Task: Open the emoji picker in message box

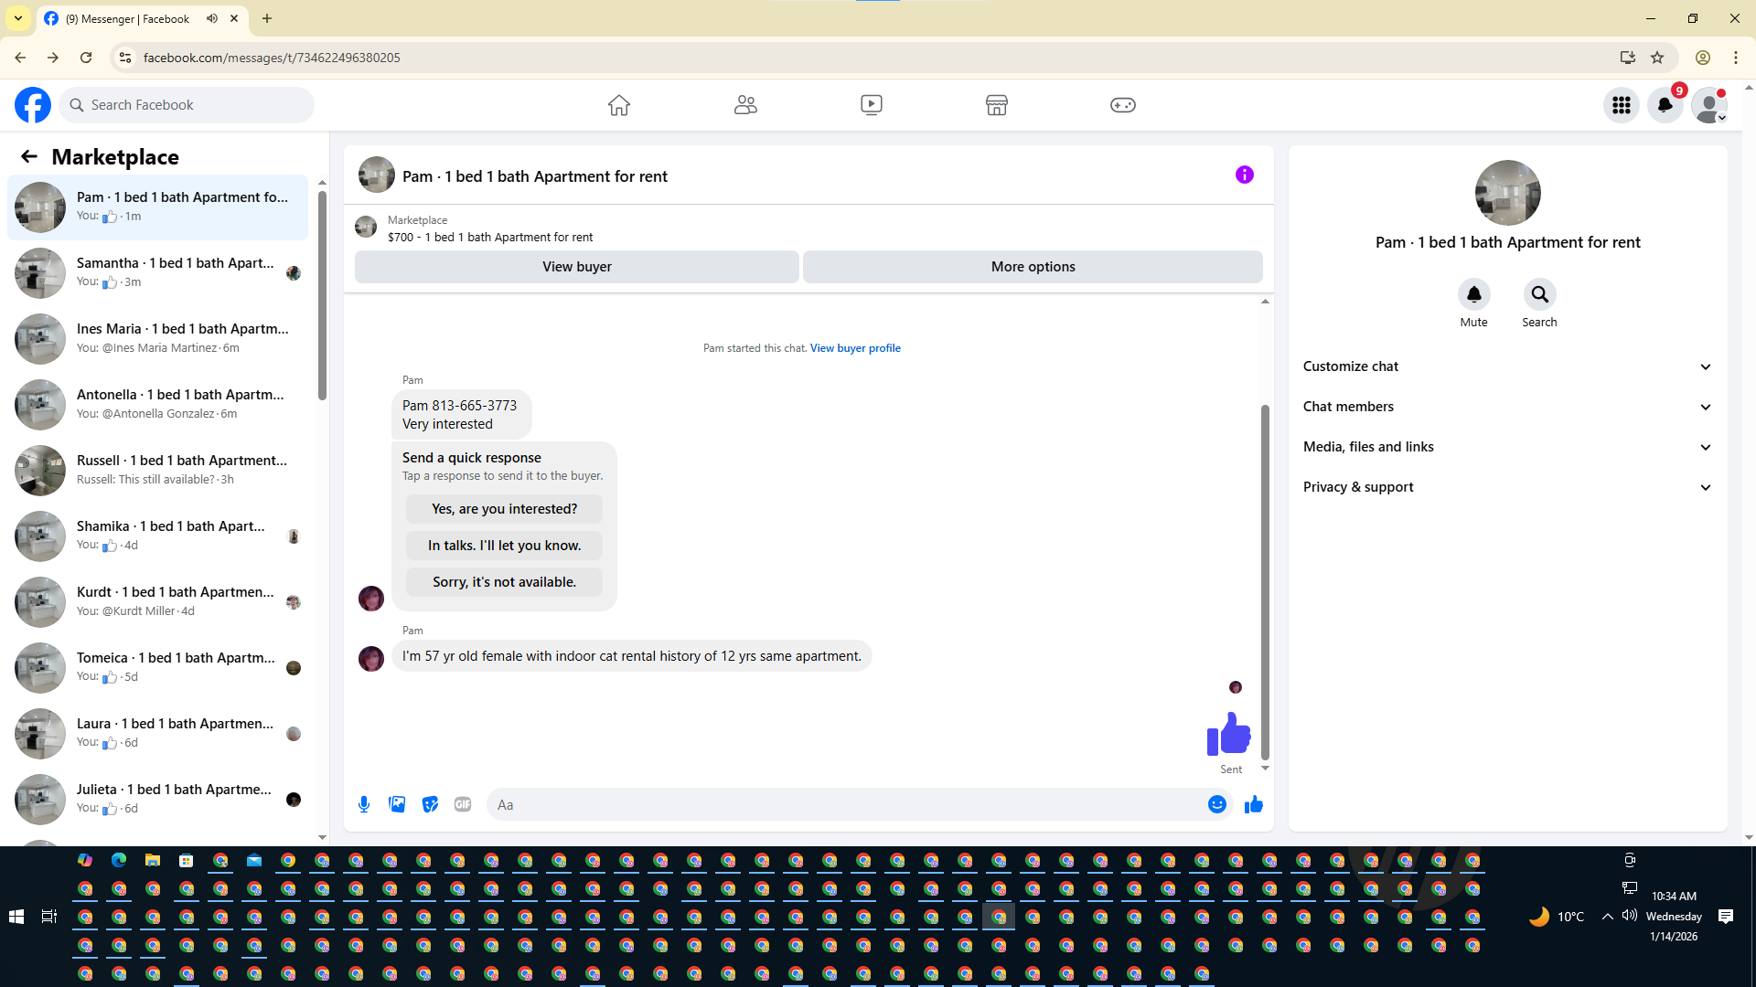Action: pyautogui.click(x=1216, y=804)
